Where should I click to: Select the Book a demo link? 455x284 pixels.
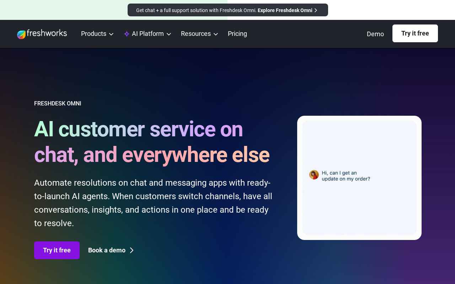coord(107,250)
